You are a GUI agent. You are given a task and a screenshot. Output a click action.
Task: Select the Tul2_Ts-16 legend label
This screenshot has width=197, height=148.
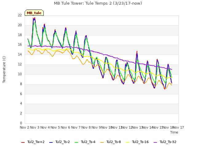click(x=140, y=142)
